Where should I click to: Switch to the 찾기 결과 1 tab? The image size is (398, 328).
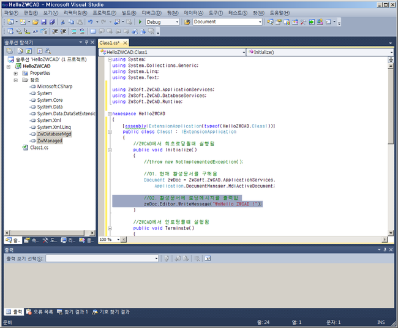(x=72, y=311)
